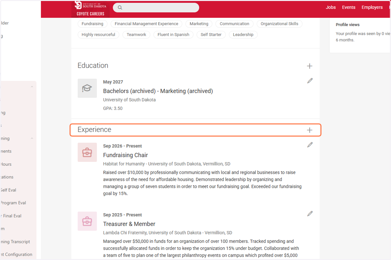Select the Fluent in Spanish tag
Screen dimensions: 391x260
[173, 34]
